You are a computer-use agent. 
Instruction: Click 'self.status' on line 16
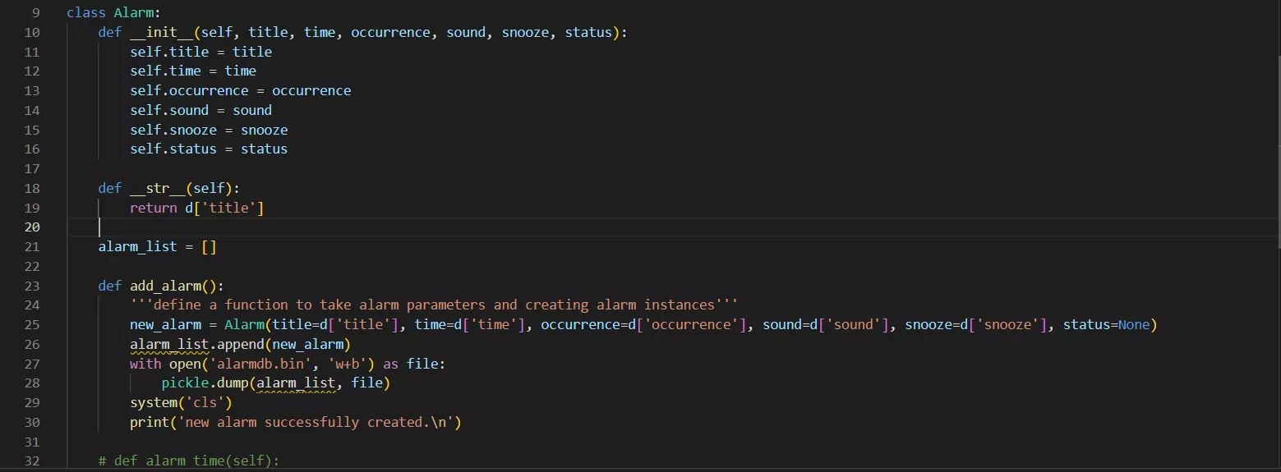[173, 149]
